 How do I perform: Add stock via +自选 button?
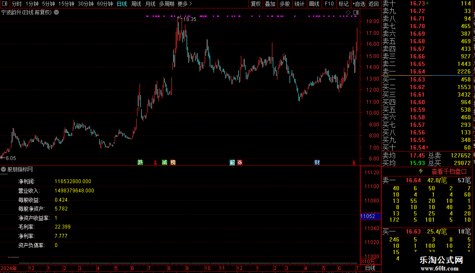coord(359,4)
